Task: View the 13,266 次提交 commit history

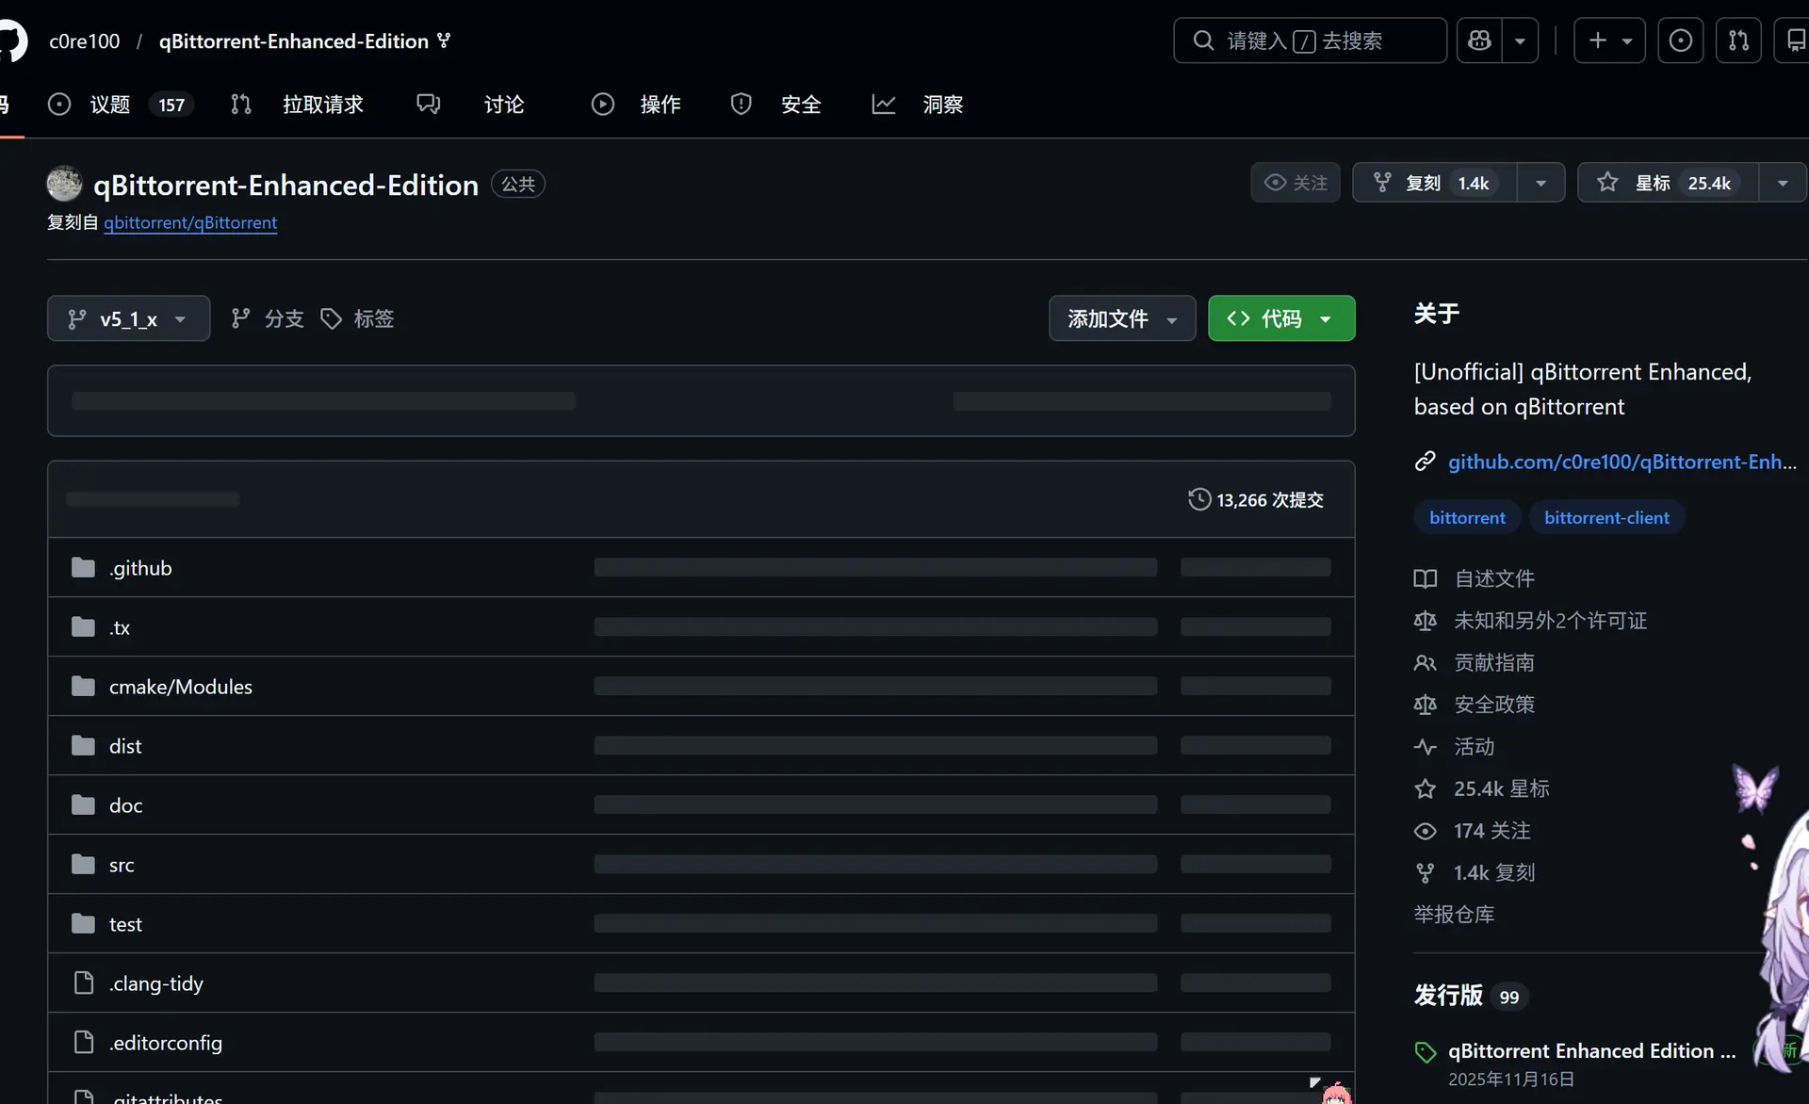Action: (x=1256, y=500)
